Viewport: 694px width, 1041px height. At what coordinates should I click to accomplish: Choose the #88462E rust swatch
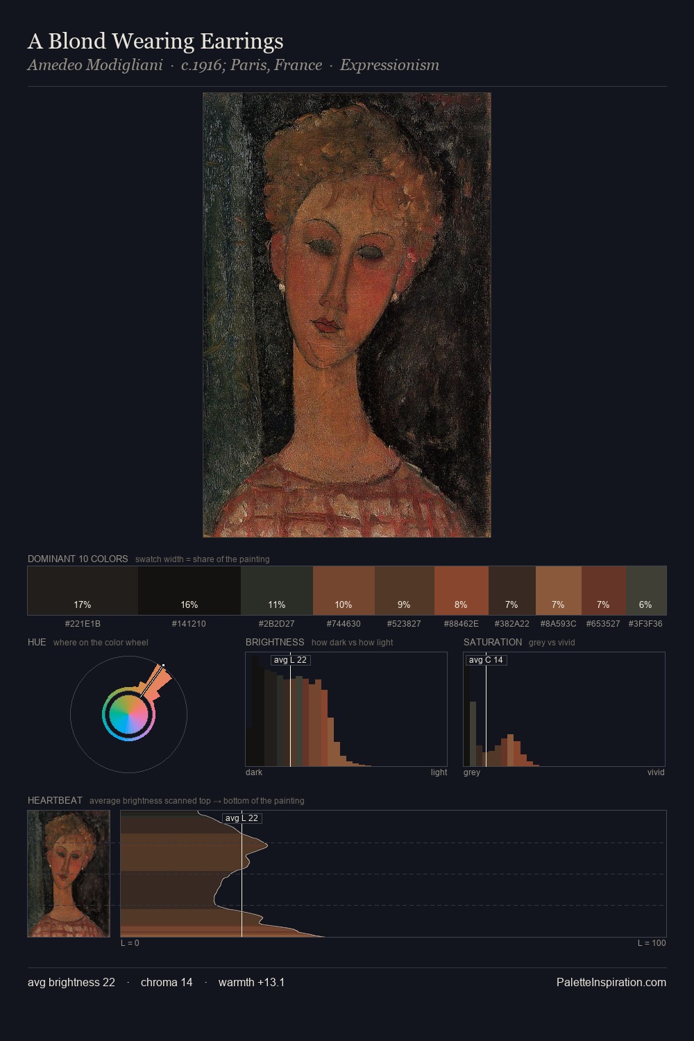(462, 591)
